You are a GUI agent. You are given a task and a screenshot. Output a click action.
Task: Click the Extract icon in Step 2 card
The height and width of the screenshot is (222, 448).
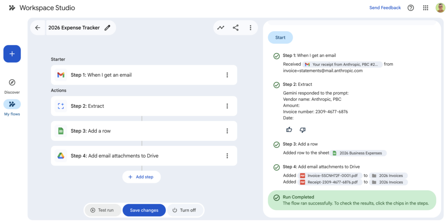pos(60,106)
